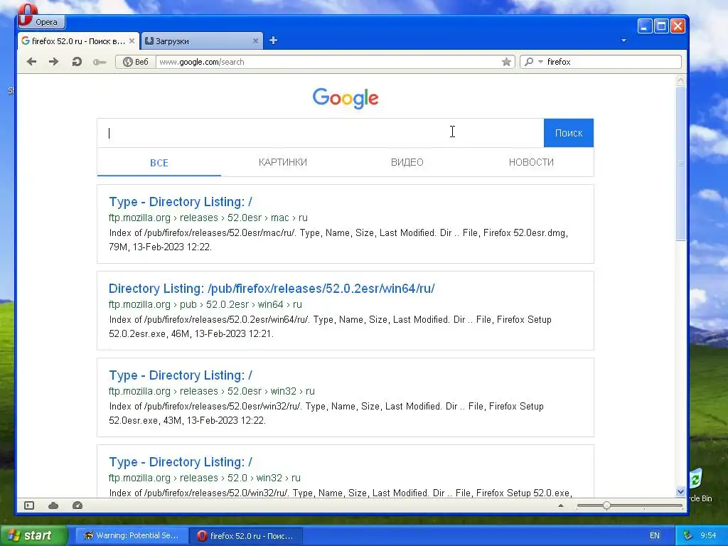The width and height of the screenshot is (728, 546).
Task: Click the Веб site badge
Action: pyautogui.click(x=136, y=62)
